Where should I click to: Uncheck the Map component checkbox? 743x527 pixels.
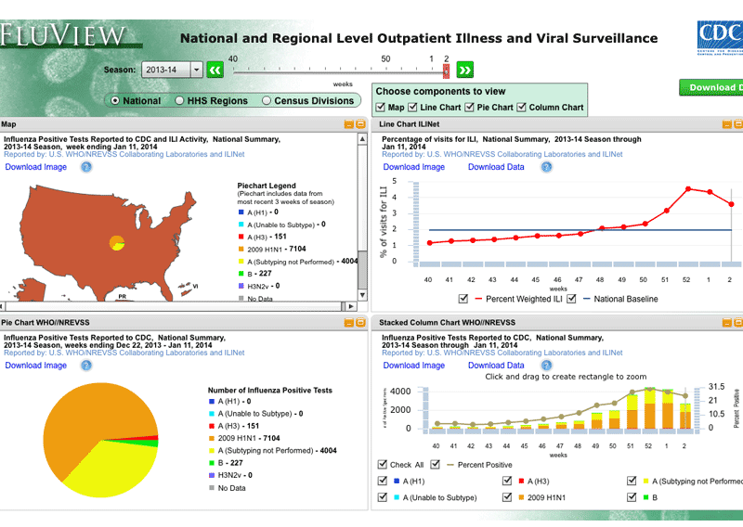pos(381,108)
